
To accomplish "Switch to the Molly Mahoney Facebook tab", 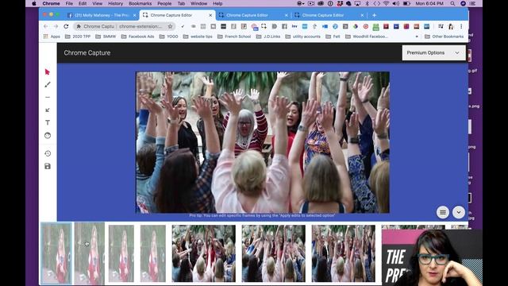I will tap(102, 15).
